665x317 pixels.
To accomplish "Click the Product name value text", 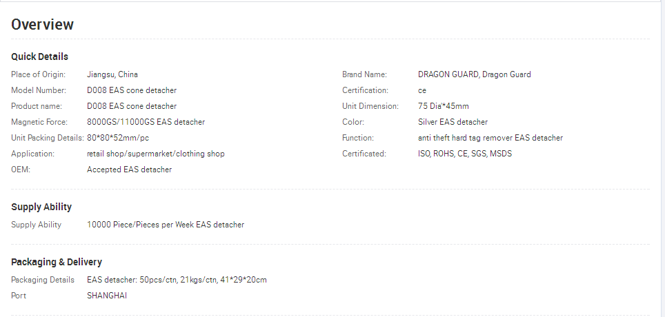I will pos(132,106).
